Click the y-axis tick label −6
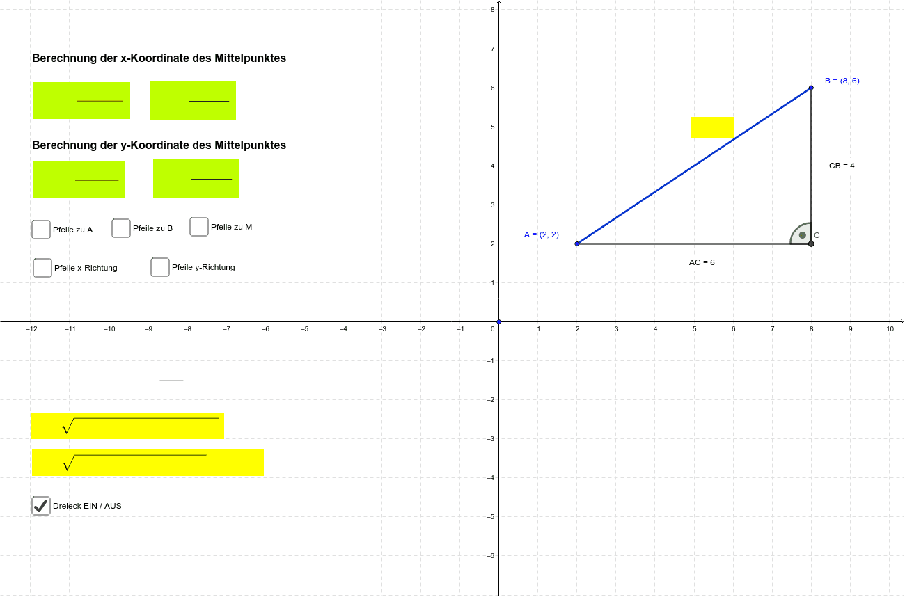The image size is (905, 597). click(x=490, y=555)
